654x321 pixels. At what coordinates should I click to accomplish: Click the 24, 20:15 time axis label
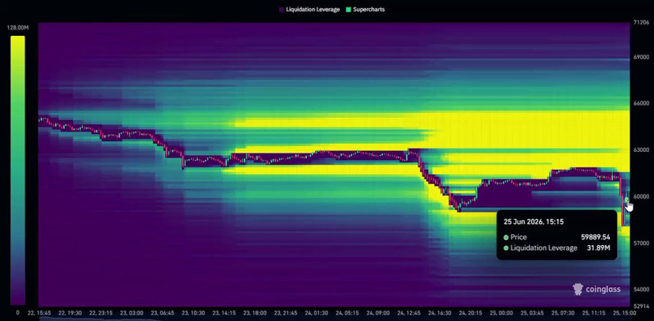[470, 313]
